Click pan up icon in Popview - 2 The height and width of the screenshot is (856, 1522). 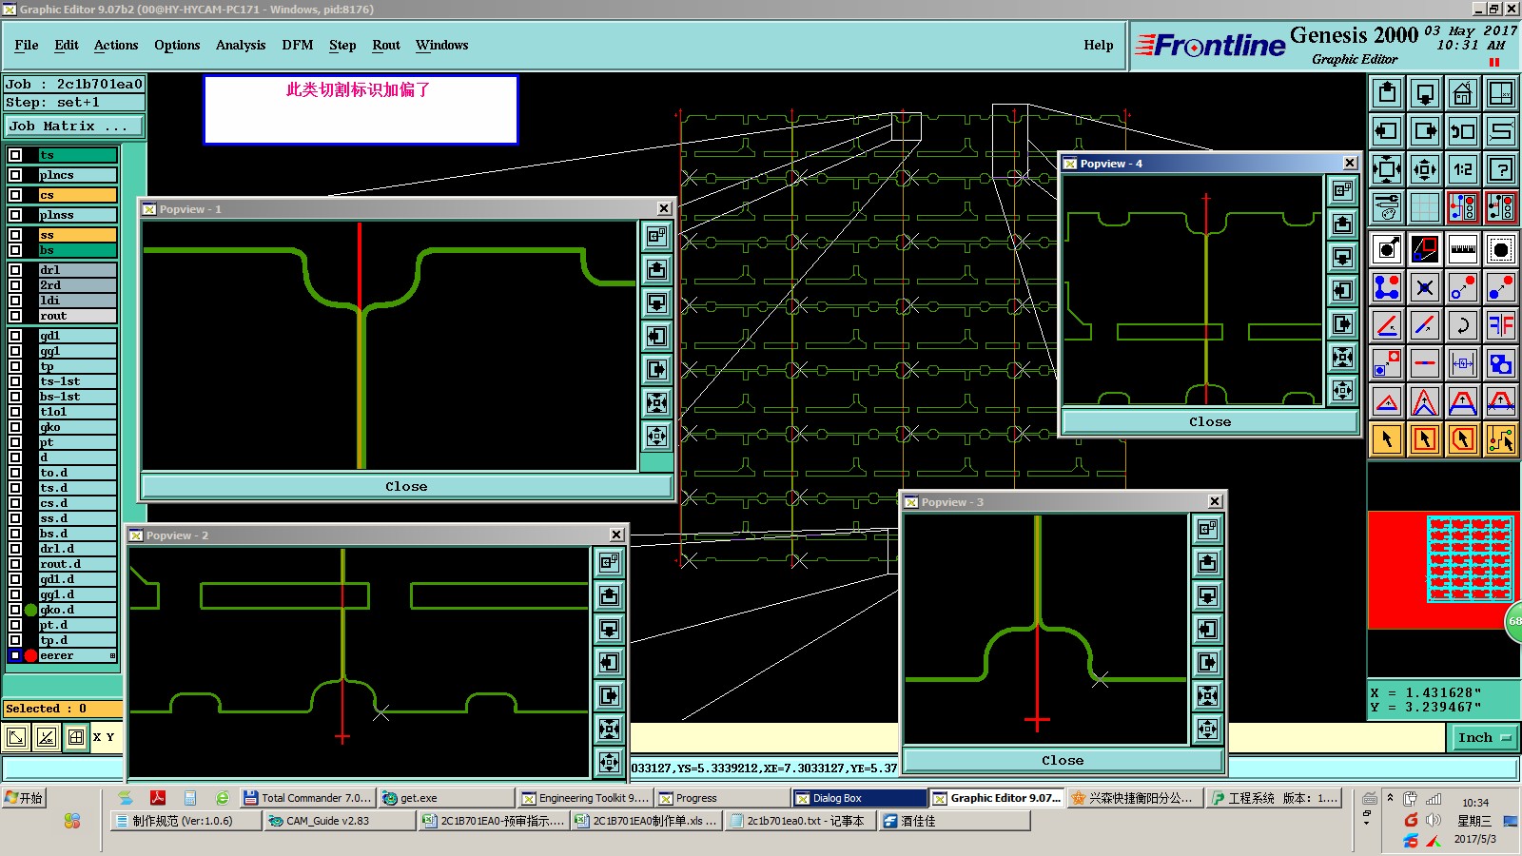(610, 596)
